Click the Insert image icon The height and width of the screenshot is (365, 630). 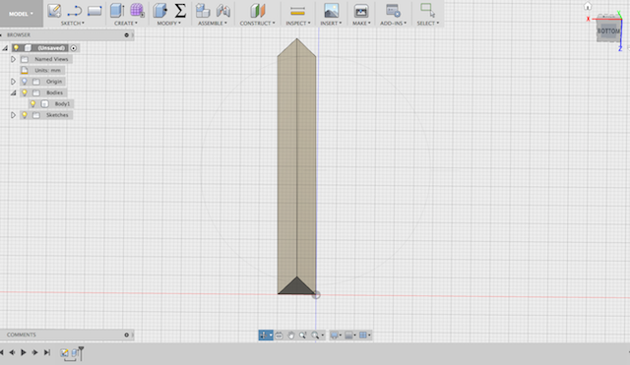[x=331, y=11]
